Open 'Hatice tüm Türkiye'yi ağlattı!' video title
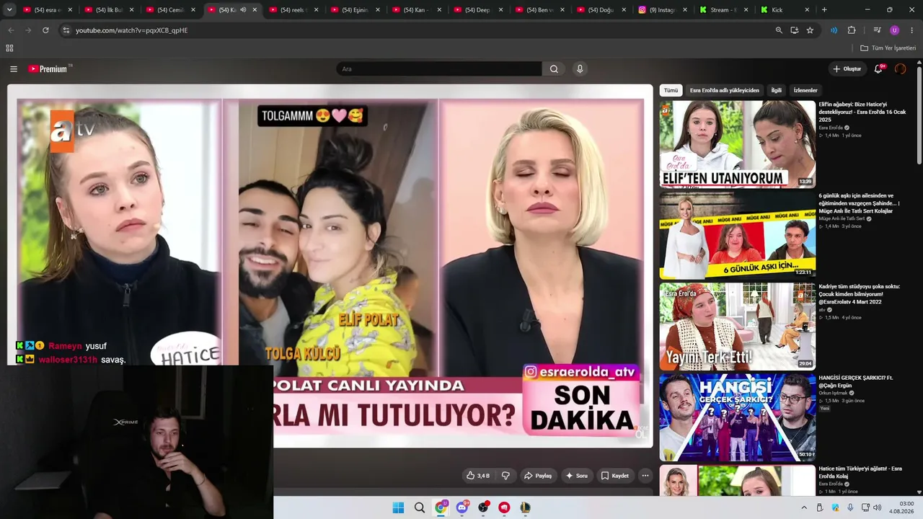Image resolution: width=923 pixels, height=519 pixels. (860, 472)
